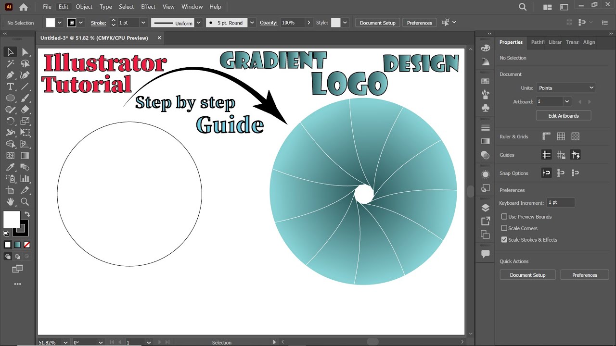Select the Rotate tool
The height and width of the screenshot is (346, 616).
click(10, 121)
